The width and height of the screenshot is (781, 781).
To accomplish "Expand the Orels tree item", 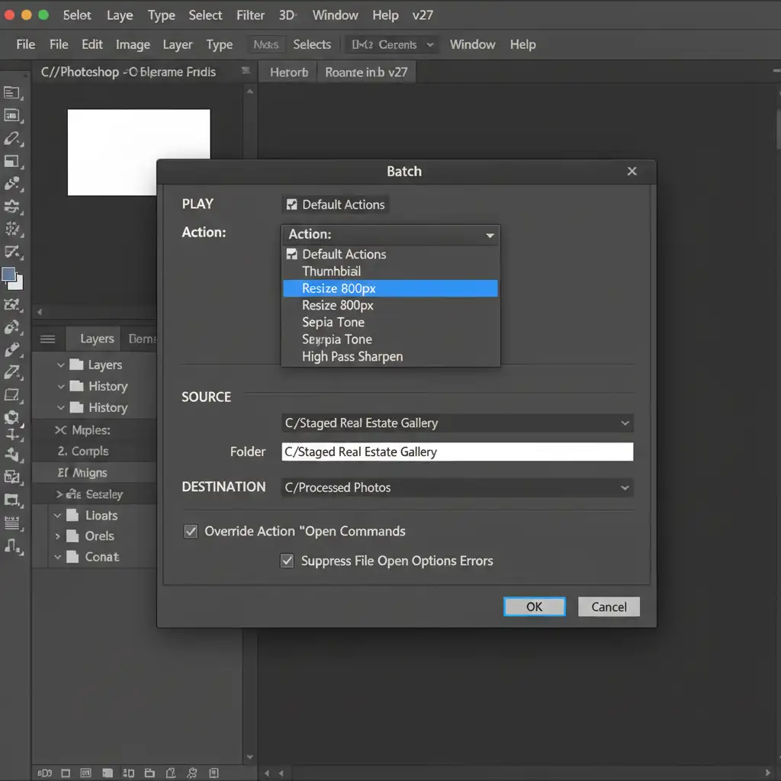I will click(x=57, y=536).
